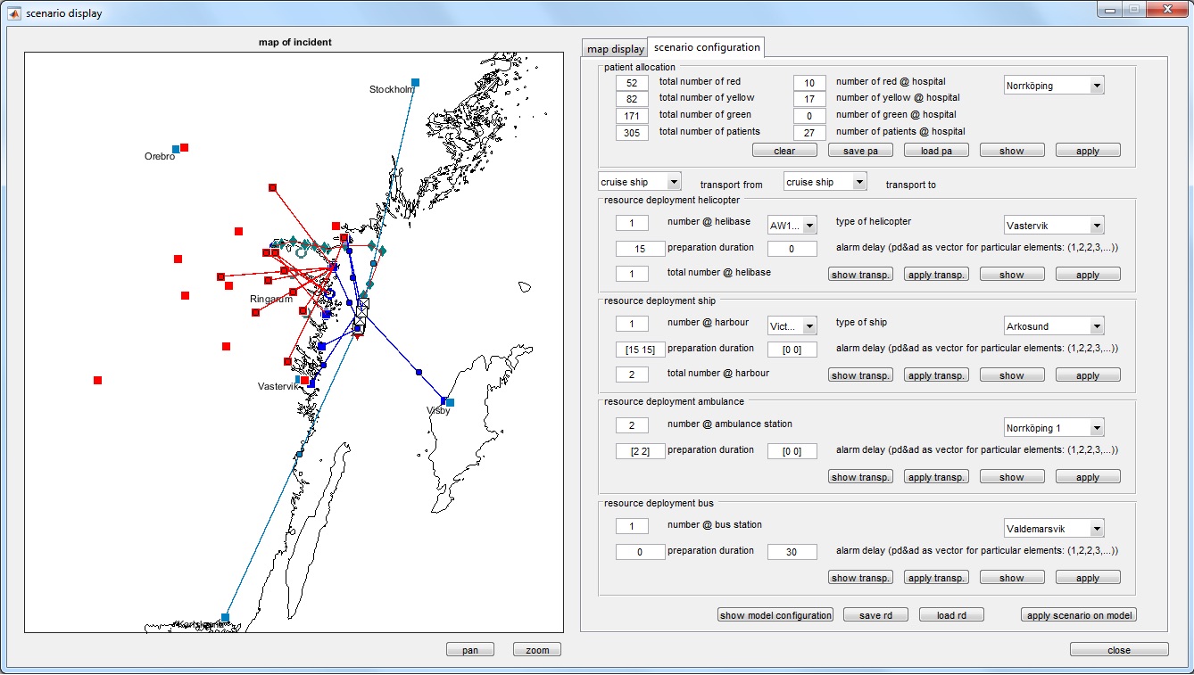Viewport: 1194px width, 675px height.
Task: Activate the pan button below the map
Action: [x=470, y=650]
